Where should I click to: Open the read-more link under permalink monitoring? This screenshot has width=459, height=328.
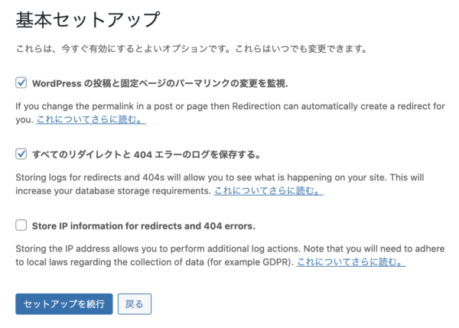click(x=90, y=120)
